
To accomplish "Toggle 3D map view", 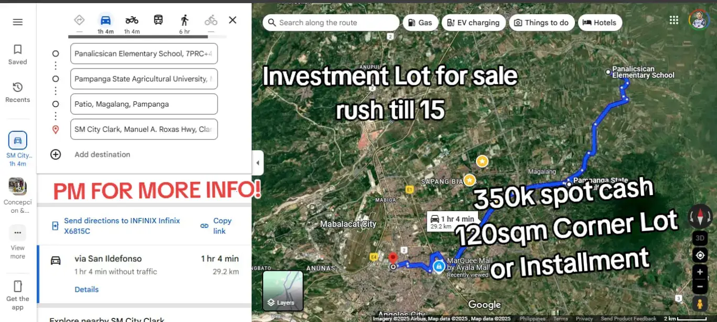I will point(700,238).
